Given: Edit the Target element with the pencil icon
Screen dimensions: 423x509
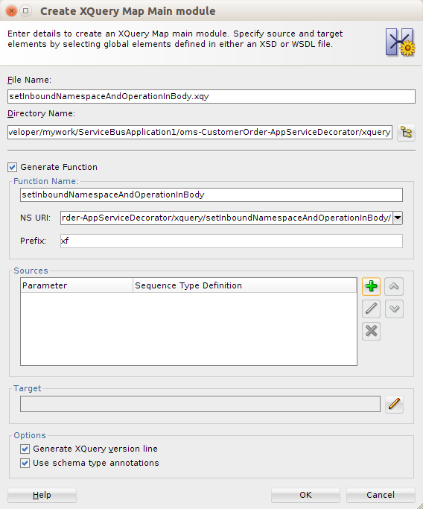Looking at the screenshot, I should tap(394, 404).
